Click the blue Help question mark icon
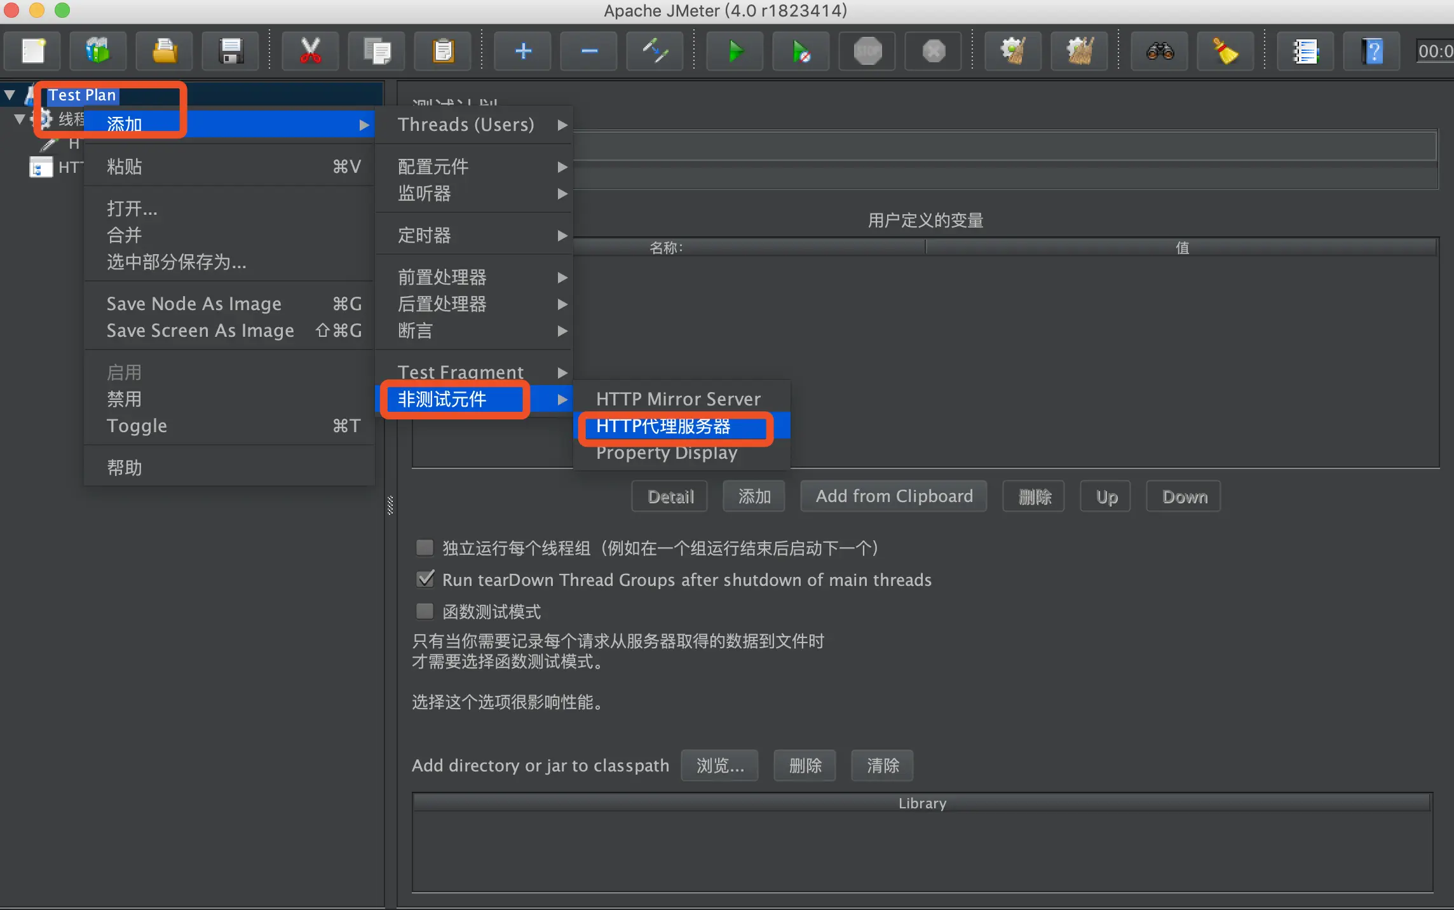This screenshot has width=1454, height=910. [1372, 51]
